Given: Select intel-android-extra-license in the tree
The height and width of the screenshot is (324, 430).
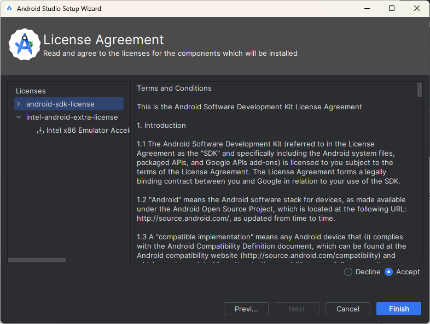Looking at the screenshot, I should click(72, 117).
